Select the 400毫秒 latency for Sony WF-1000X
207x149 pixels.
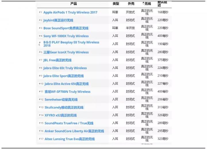(x=163, y=36)
